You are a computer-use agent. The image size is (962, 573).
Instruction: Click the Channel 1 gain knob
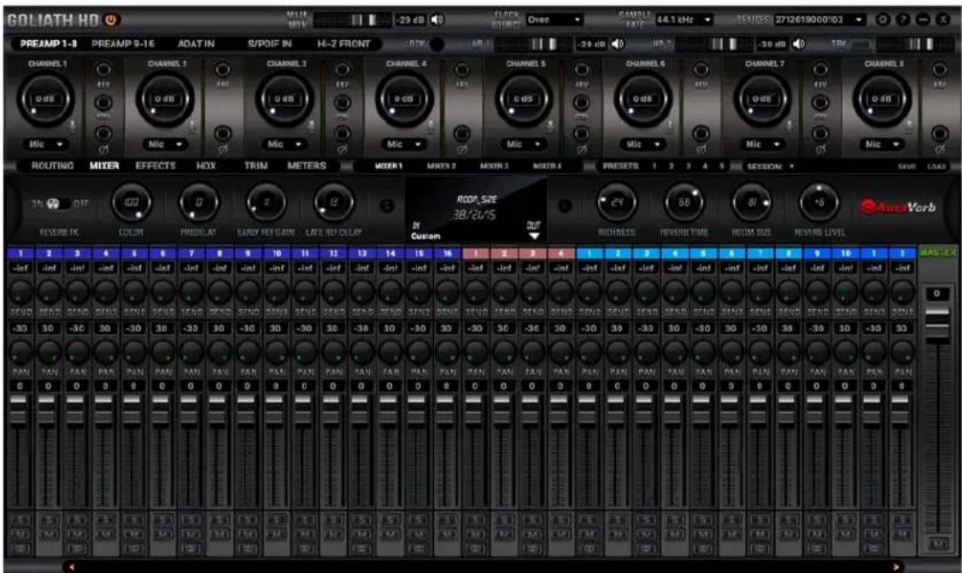pyautogui.click(x=44, y=99)
